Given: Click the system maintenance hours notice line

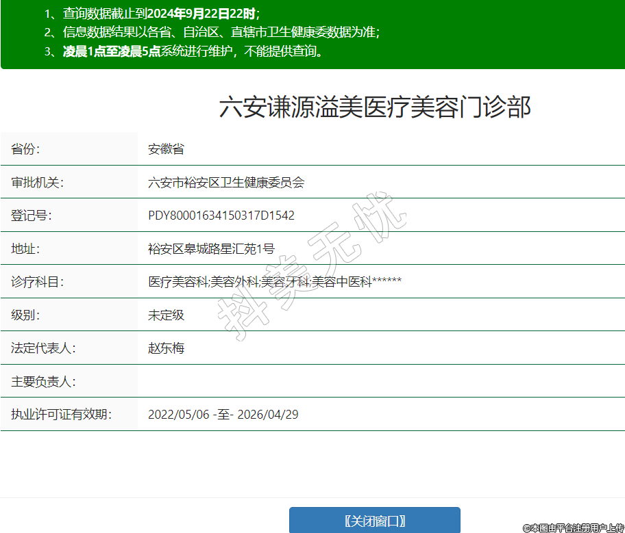Looking at the screenshot, I should coord(192,51).
